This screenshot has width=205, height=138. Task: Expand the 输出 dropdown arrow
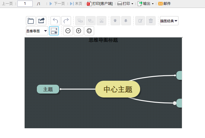153,4
